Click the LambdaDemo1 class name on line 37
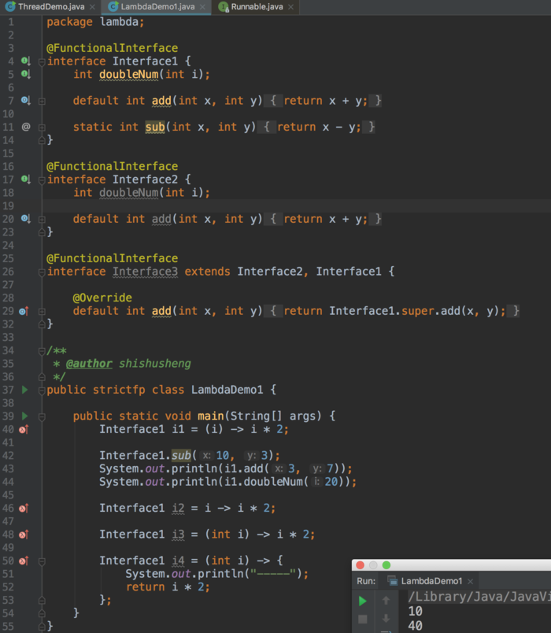Image resolution: width=551 pixels, height=633 pixels. [227, 390]
